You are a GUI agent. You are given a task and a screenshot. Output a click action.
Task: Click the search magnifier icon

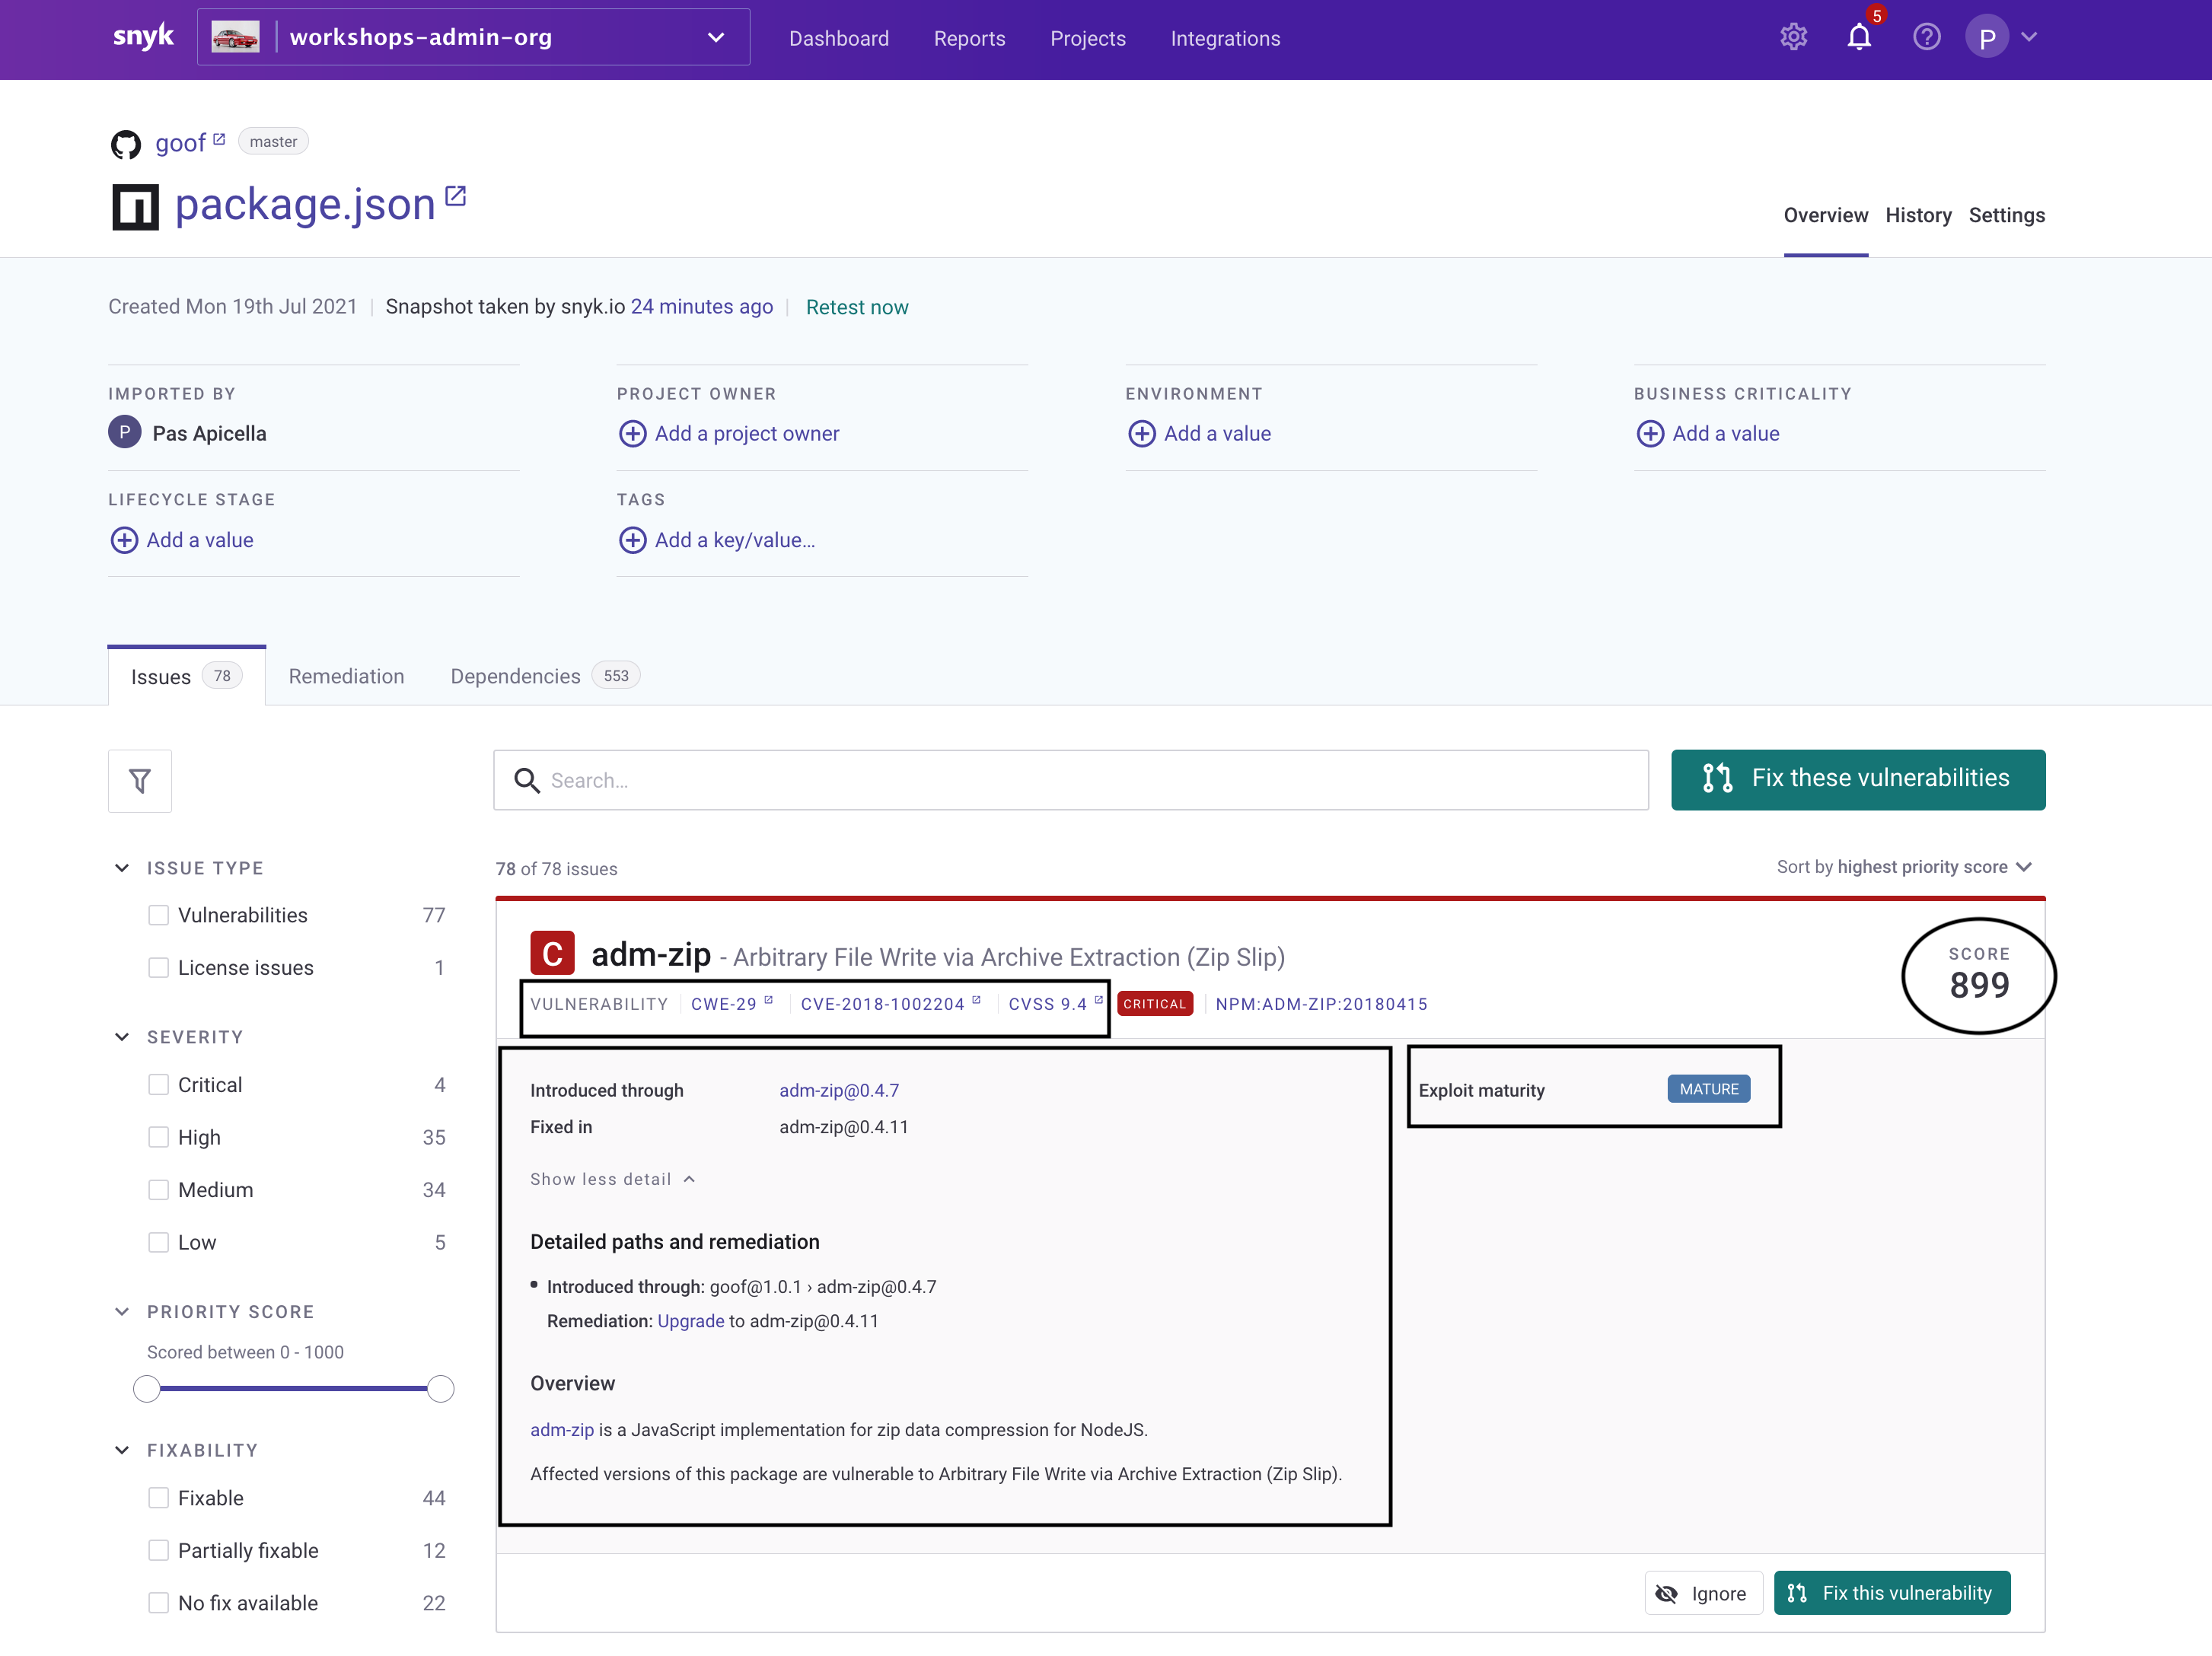coord(527,780)
